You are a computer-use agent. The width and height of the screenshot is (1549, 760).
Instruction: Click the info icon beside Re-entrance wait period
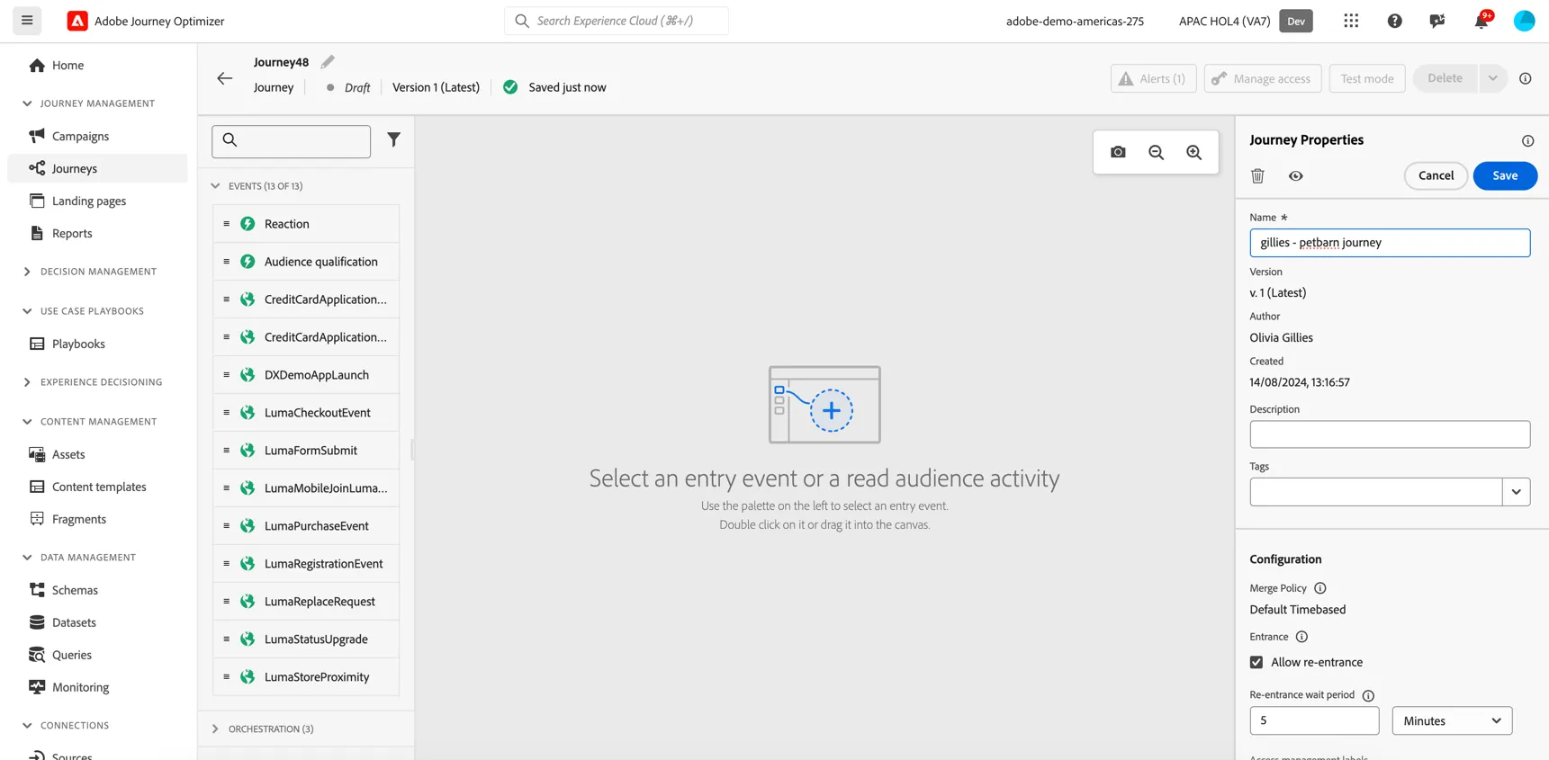pyautogui.click(x=1368, y=695)
